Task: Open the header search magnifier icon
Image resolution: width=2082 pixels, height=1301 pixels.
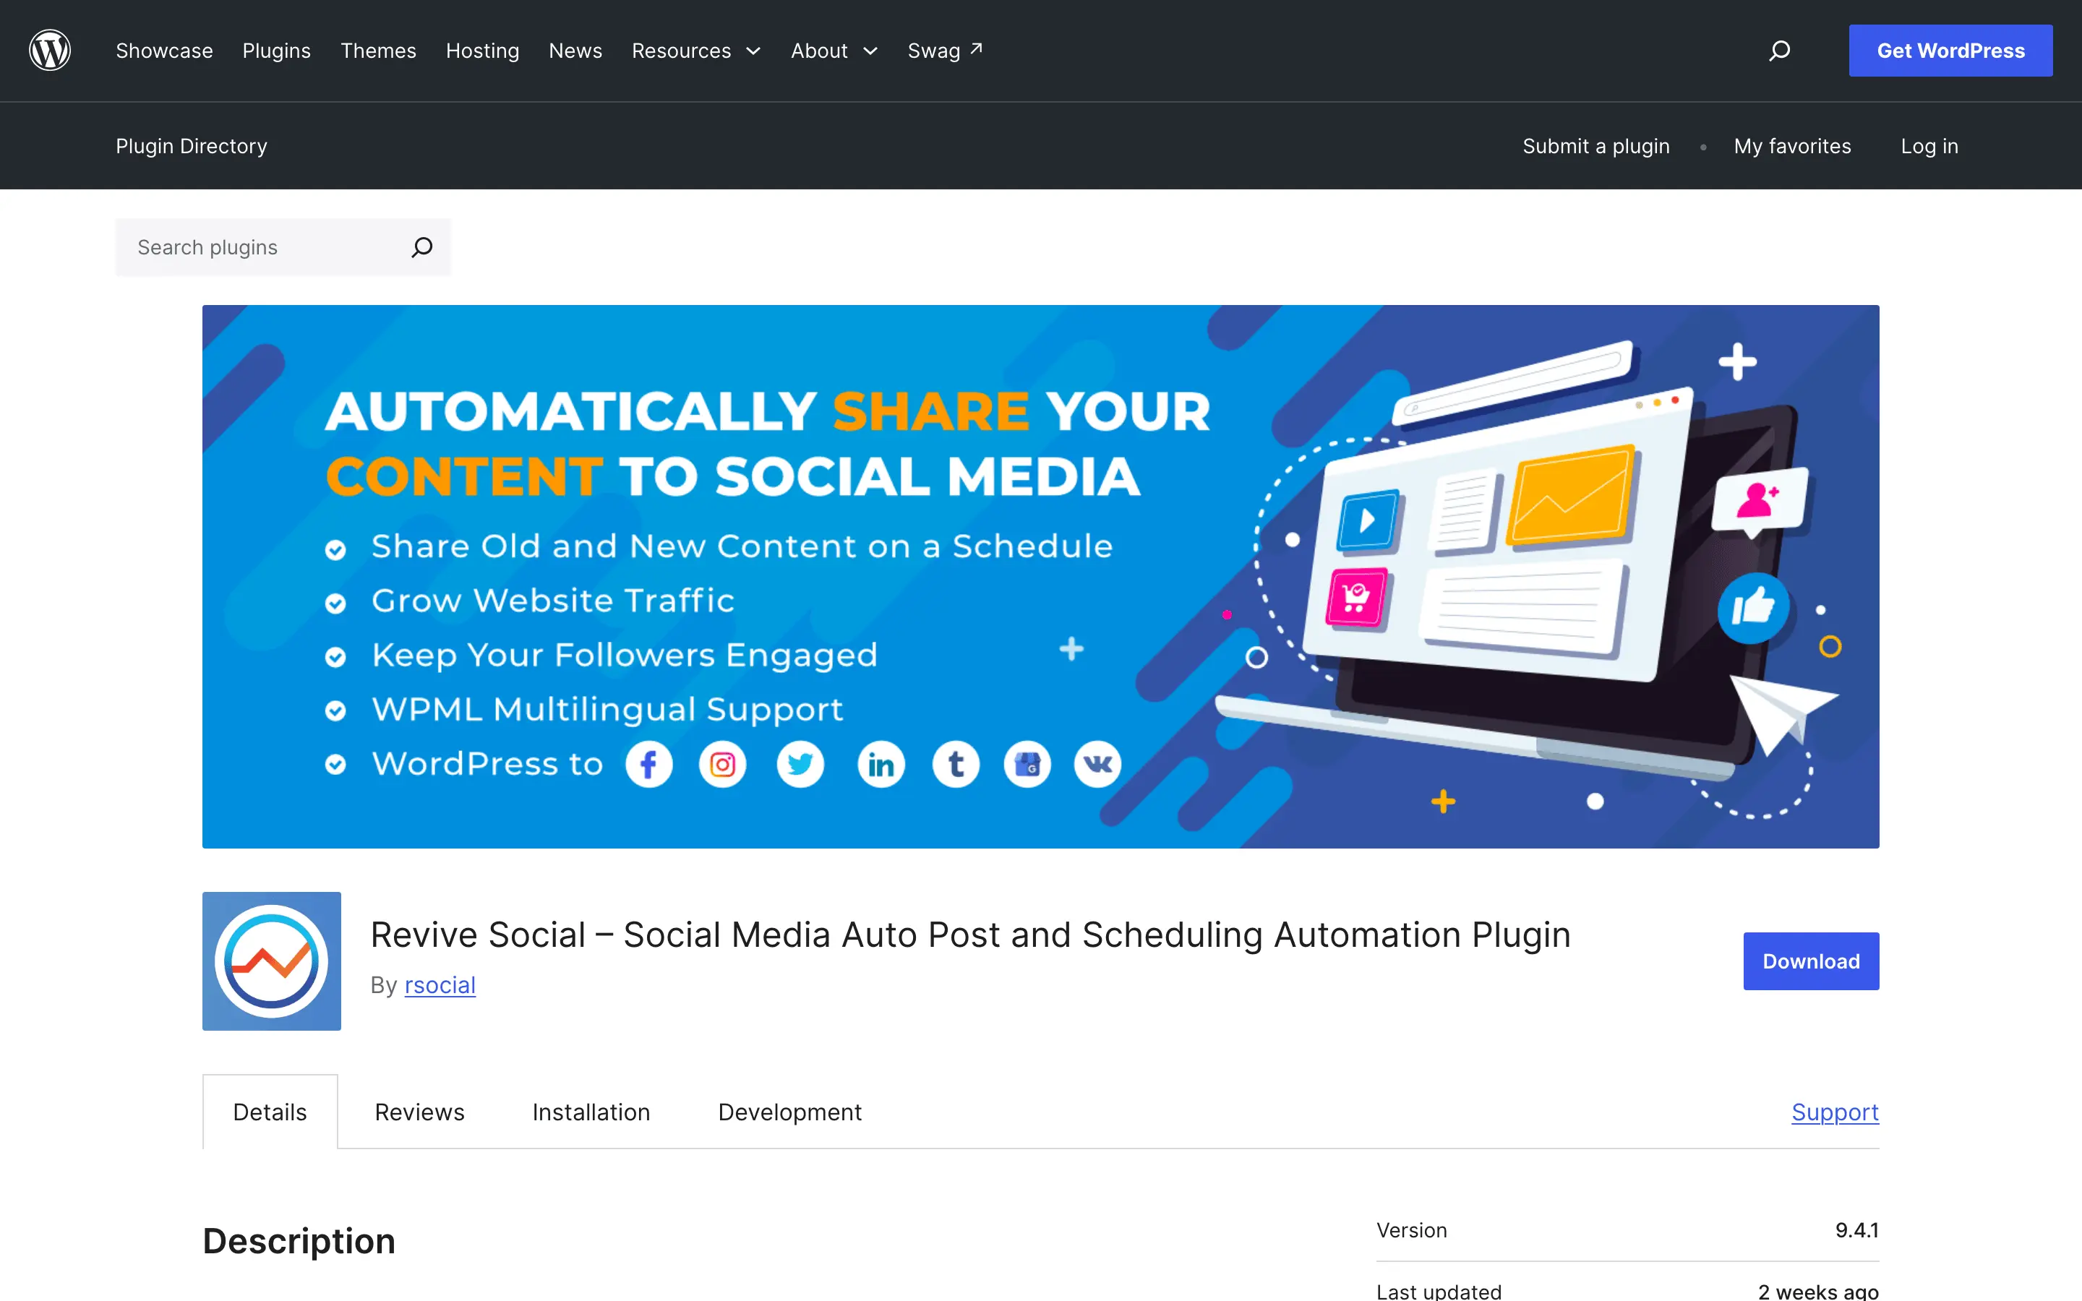Action: (1779, 51)
